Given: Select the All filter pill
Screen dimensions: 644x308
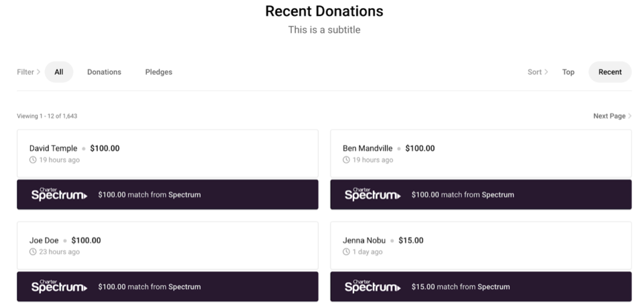Looking at the screenshot, I should (59, 72).
